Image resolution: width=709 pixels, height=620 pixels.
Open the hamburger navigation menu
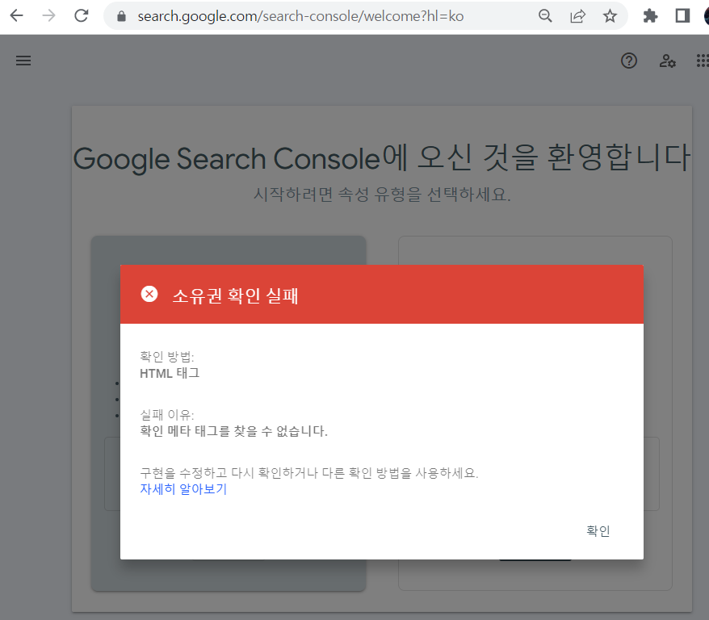point(23,61)
